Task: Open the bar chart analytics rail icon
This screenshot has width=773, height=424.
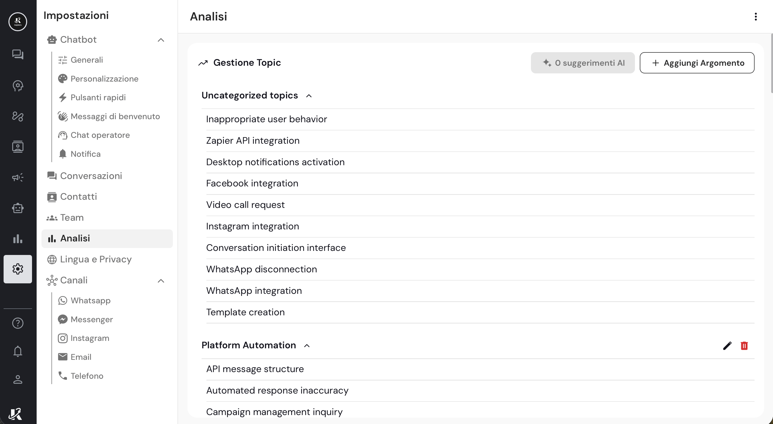Action: click(x=18, y=239)
